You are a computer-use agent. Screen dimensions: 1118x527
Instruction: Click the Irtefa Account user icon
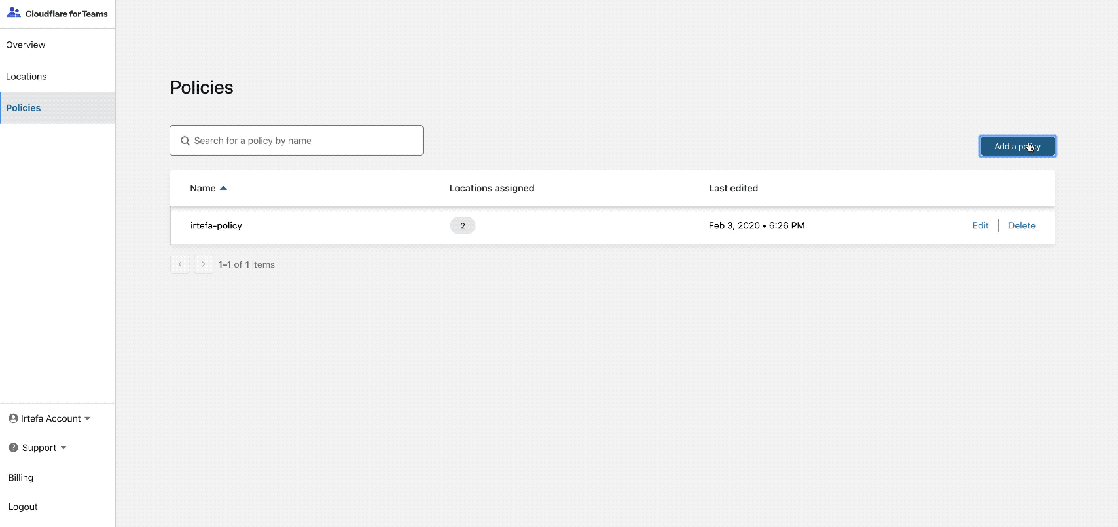pos(13,418)
